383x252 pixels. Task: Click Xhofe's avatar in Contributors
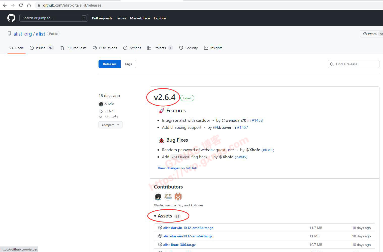coord(158,196)
